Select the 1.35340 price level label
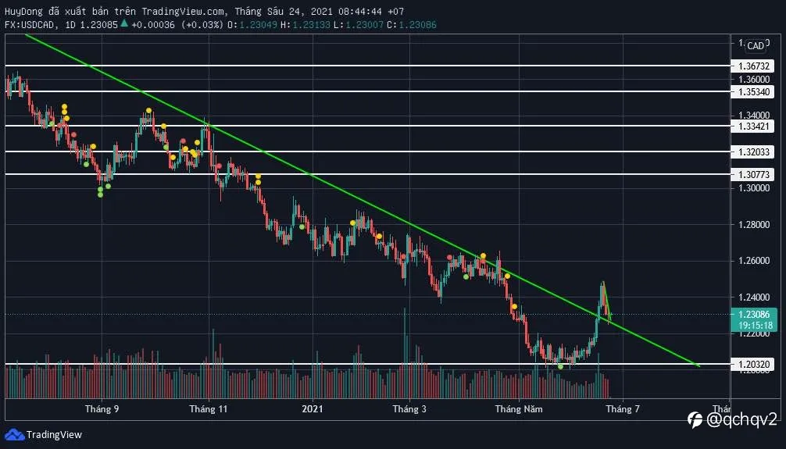 tap(753, 91)
